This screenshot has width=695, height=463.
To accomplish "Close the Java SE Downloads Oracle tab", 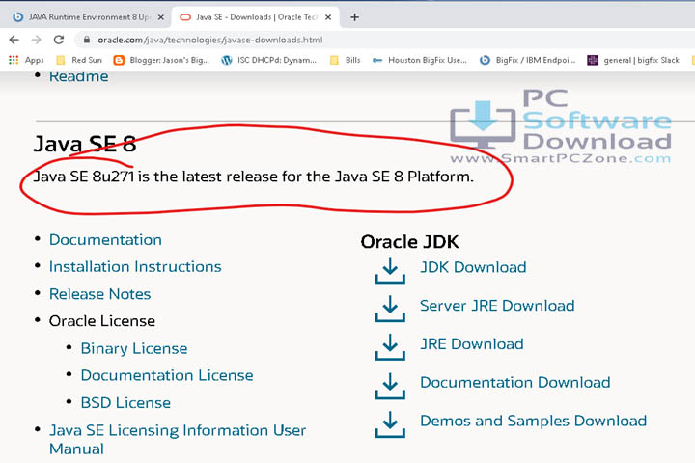I will pyautogui.click(x=328, y=17).
